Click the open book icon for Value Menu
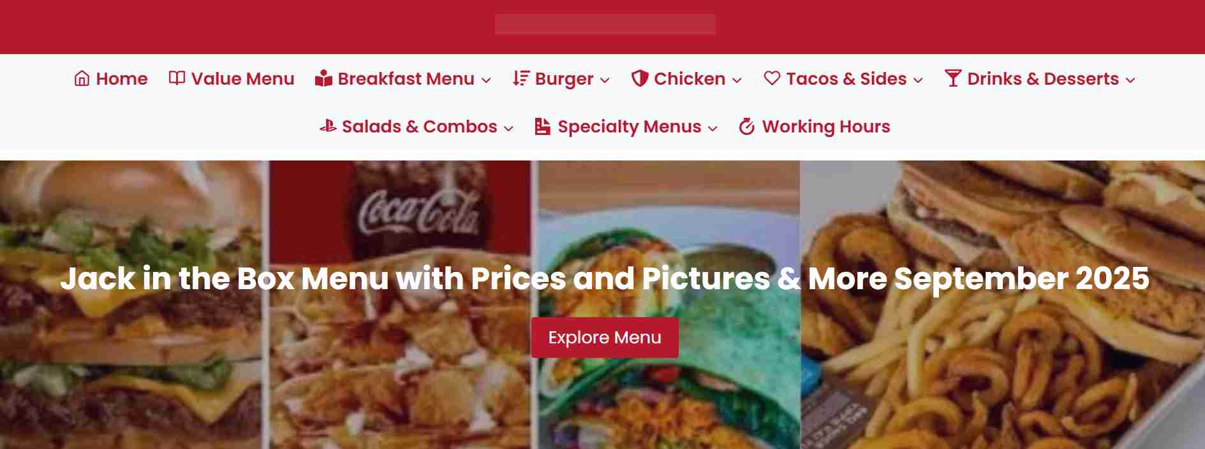1205x449 pixels. pyautogui.click(x=177, y=78)
